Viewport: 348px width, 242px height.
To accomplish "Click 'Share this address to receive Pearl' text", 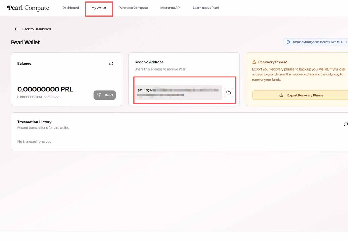I will click(x=160, y=69).
